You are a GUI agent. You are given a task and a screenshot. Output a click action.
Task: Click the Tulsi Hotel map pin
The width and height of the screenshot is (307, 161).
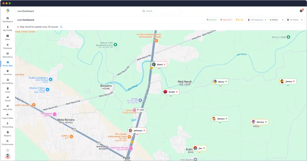[55, 114]
